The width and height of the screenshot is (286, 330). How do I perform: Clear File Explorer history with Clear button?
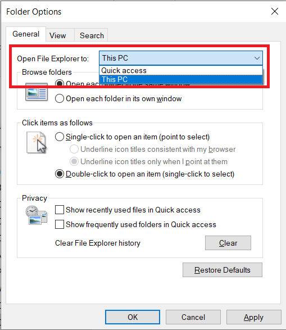coord(228,243)
